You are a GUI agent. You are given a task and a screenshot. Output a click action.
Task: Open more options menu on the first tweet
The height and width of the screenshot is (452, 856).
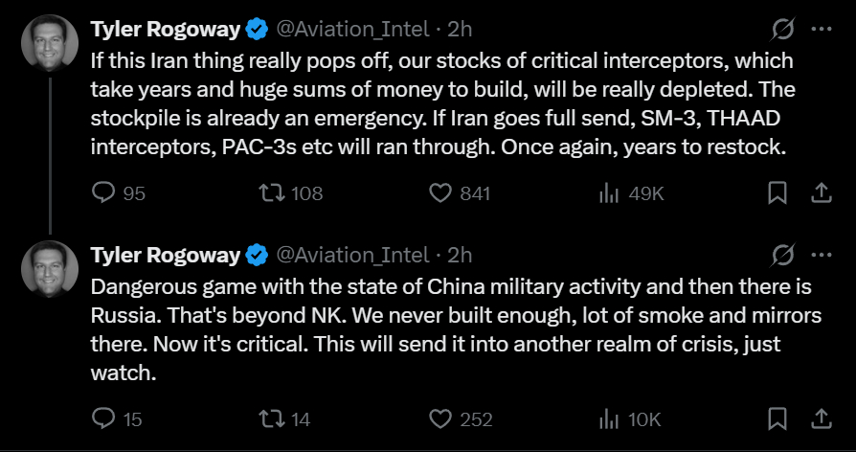tap(821, 30)
